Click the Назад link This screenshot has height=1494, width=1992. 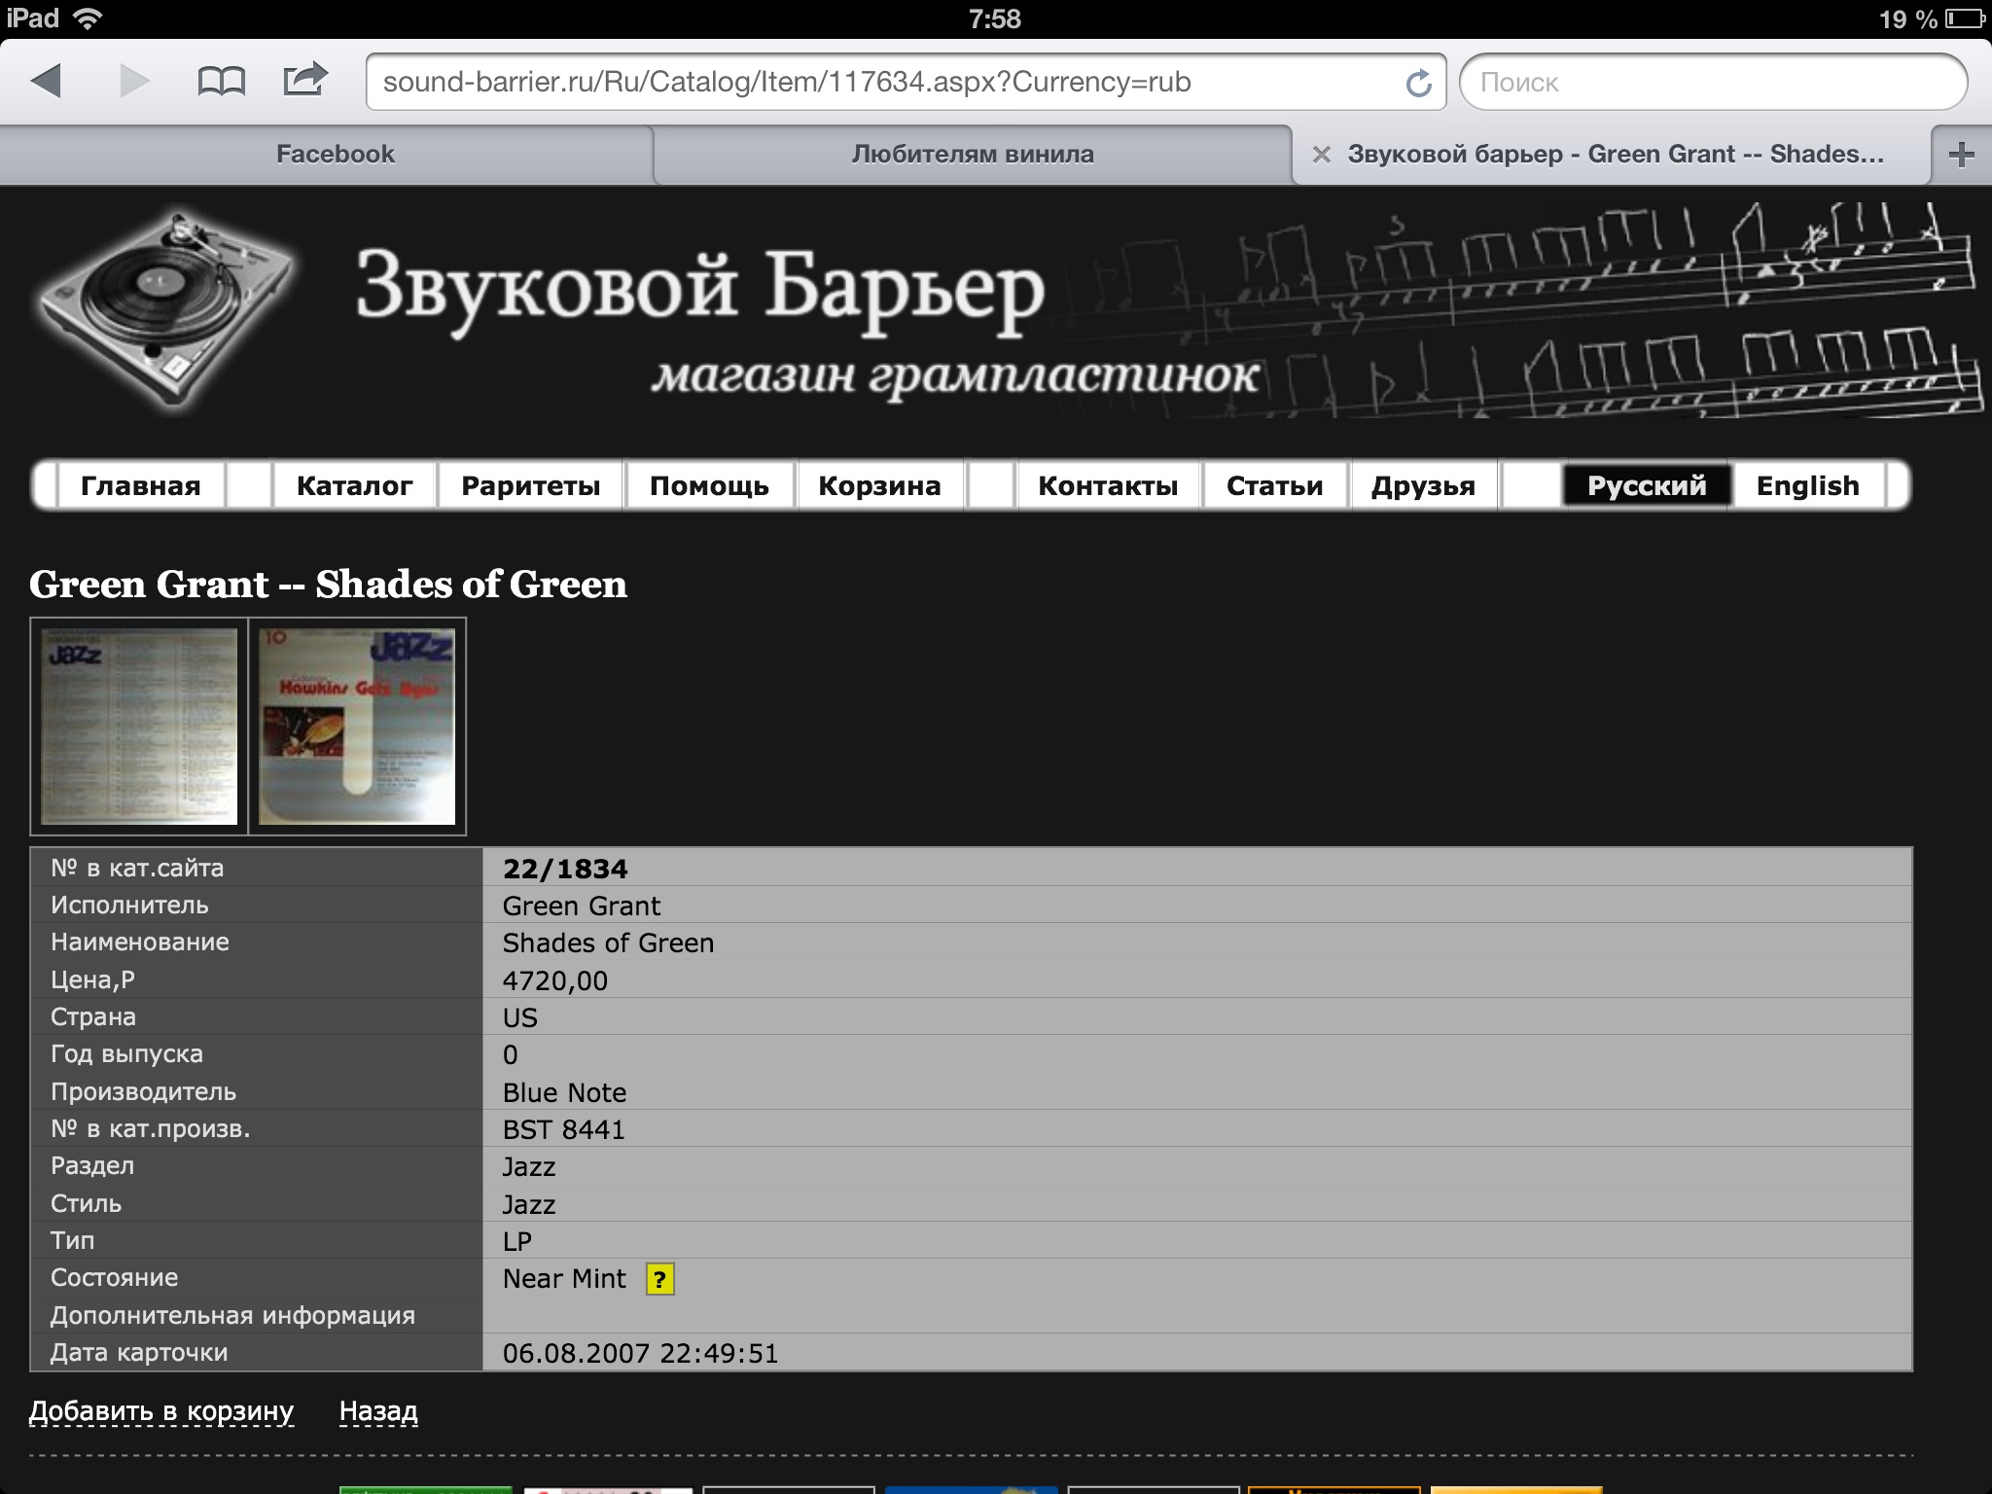378,1411
